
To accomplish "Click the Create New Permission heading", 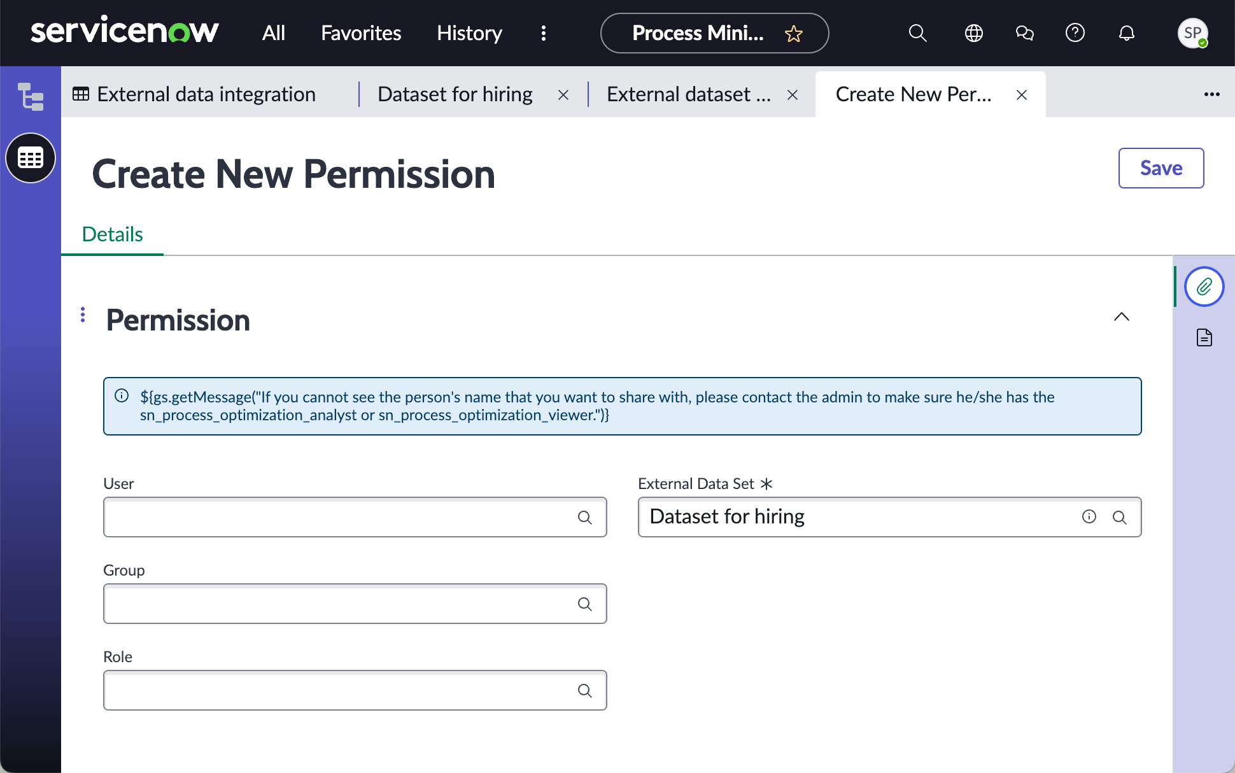I will click(293, 174).
